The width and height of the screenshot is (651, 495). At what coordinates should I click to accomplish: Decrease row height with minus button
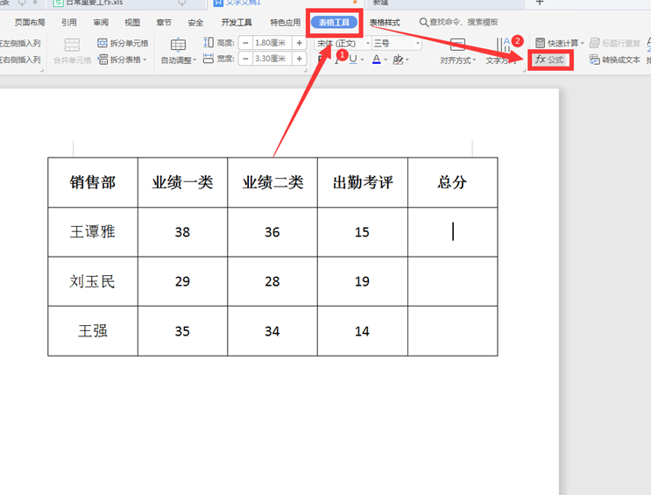[246, 43]
